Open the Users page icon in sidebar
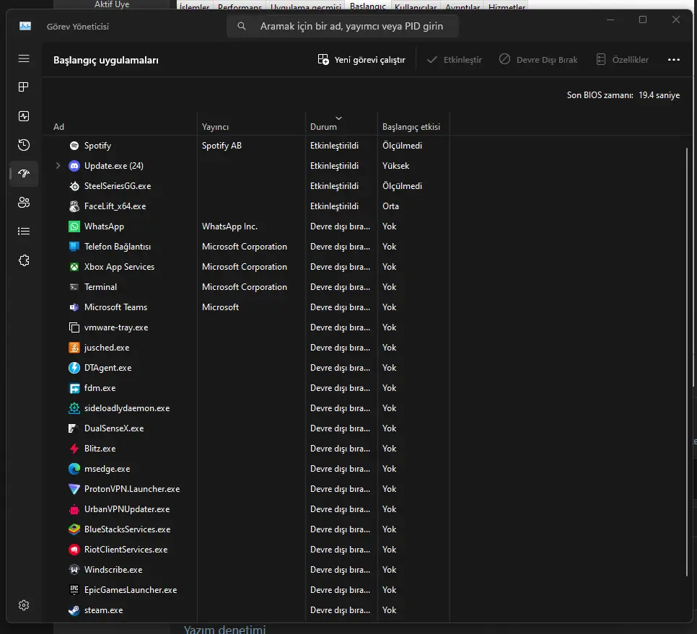Image resolution: width=697 pixels, height=634 pixels. [x=24, y=203]
